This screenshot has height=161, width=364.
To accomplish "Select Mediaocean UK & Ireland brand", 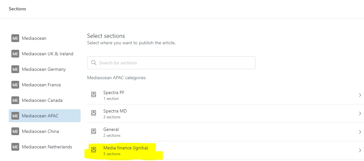I will (x=47, y=54).
